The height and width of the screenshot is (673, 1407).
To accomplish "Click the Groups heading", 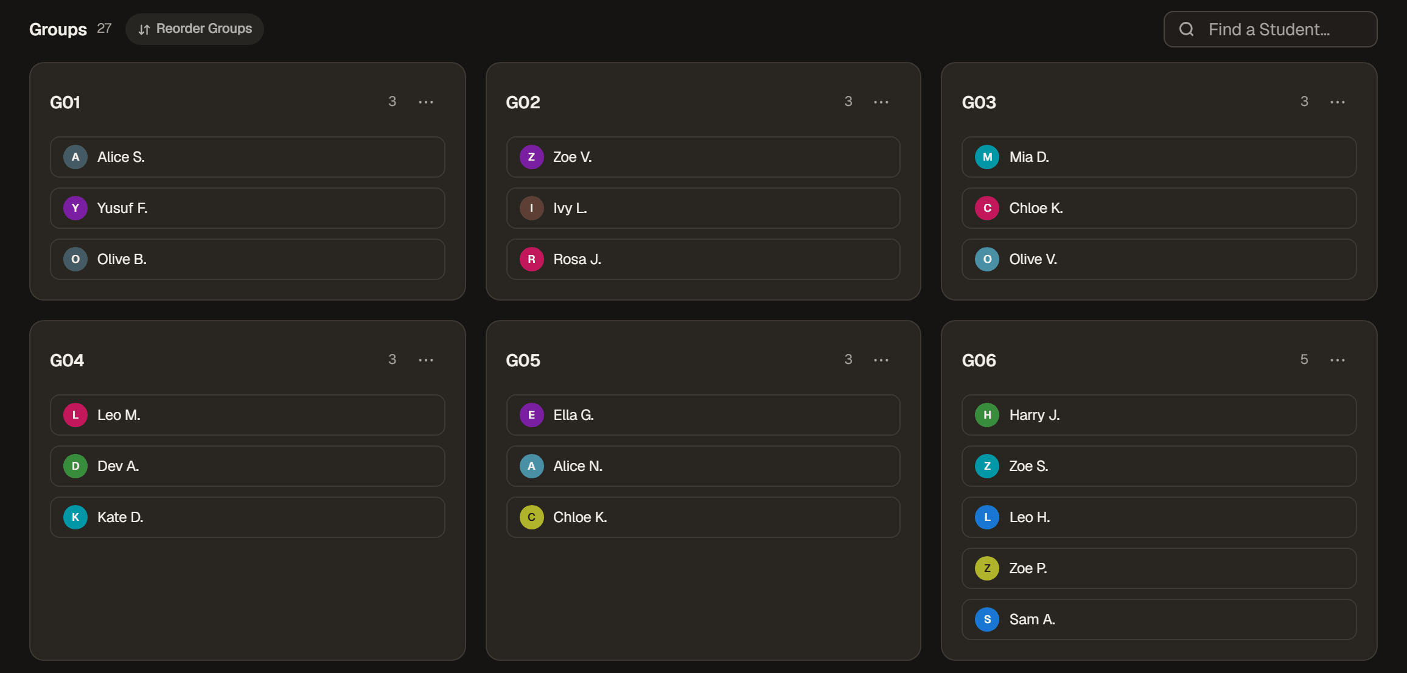I will [x=58, y=29].
